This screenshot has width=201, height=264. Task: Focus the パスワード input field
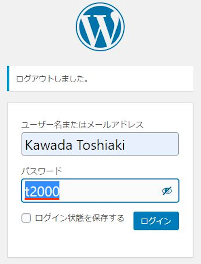pyautogui.click(x=100, y=190)
